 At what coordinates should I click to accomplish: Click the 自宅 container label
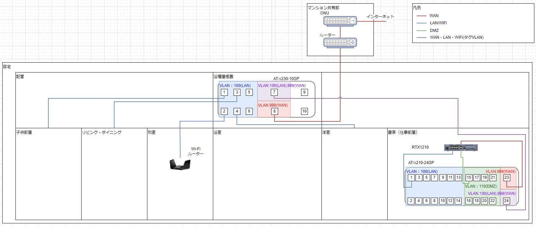point(7,67)
